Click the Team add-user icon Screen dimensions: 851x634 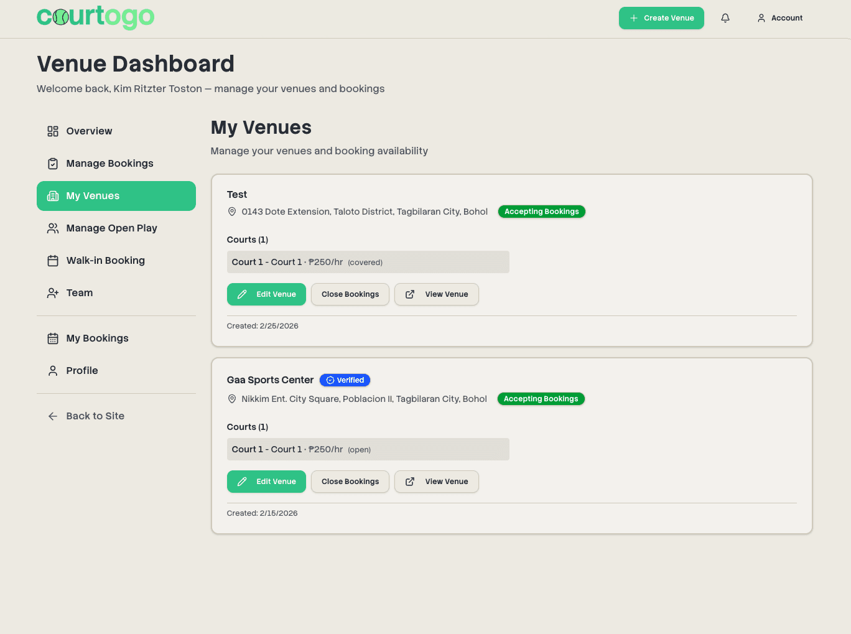pos(53,293)
